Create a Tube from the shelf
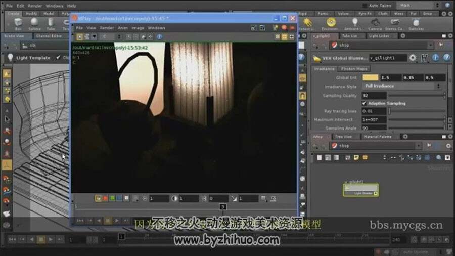 click(x=51, y=24)
